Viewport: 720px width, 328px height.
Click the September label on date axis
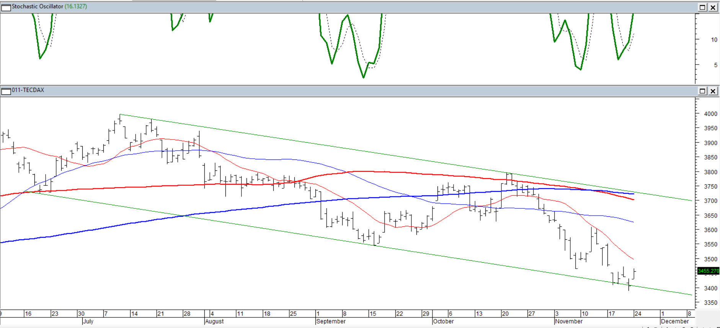click(x=331, y=322)
